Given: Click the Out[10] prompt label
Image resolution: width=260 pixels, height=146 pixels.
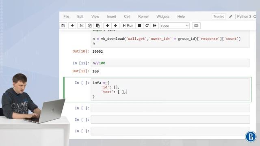Looking at the screenshot, I should click(x=81, y=52).
